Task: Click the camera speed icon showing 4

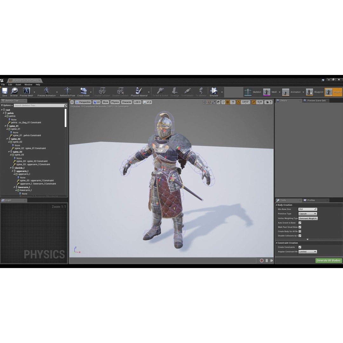Action: (268, 102)
